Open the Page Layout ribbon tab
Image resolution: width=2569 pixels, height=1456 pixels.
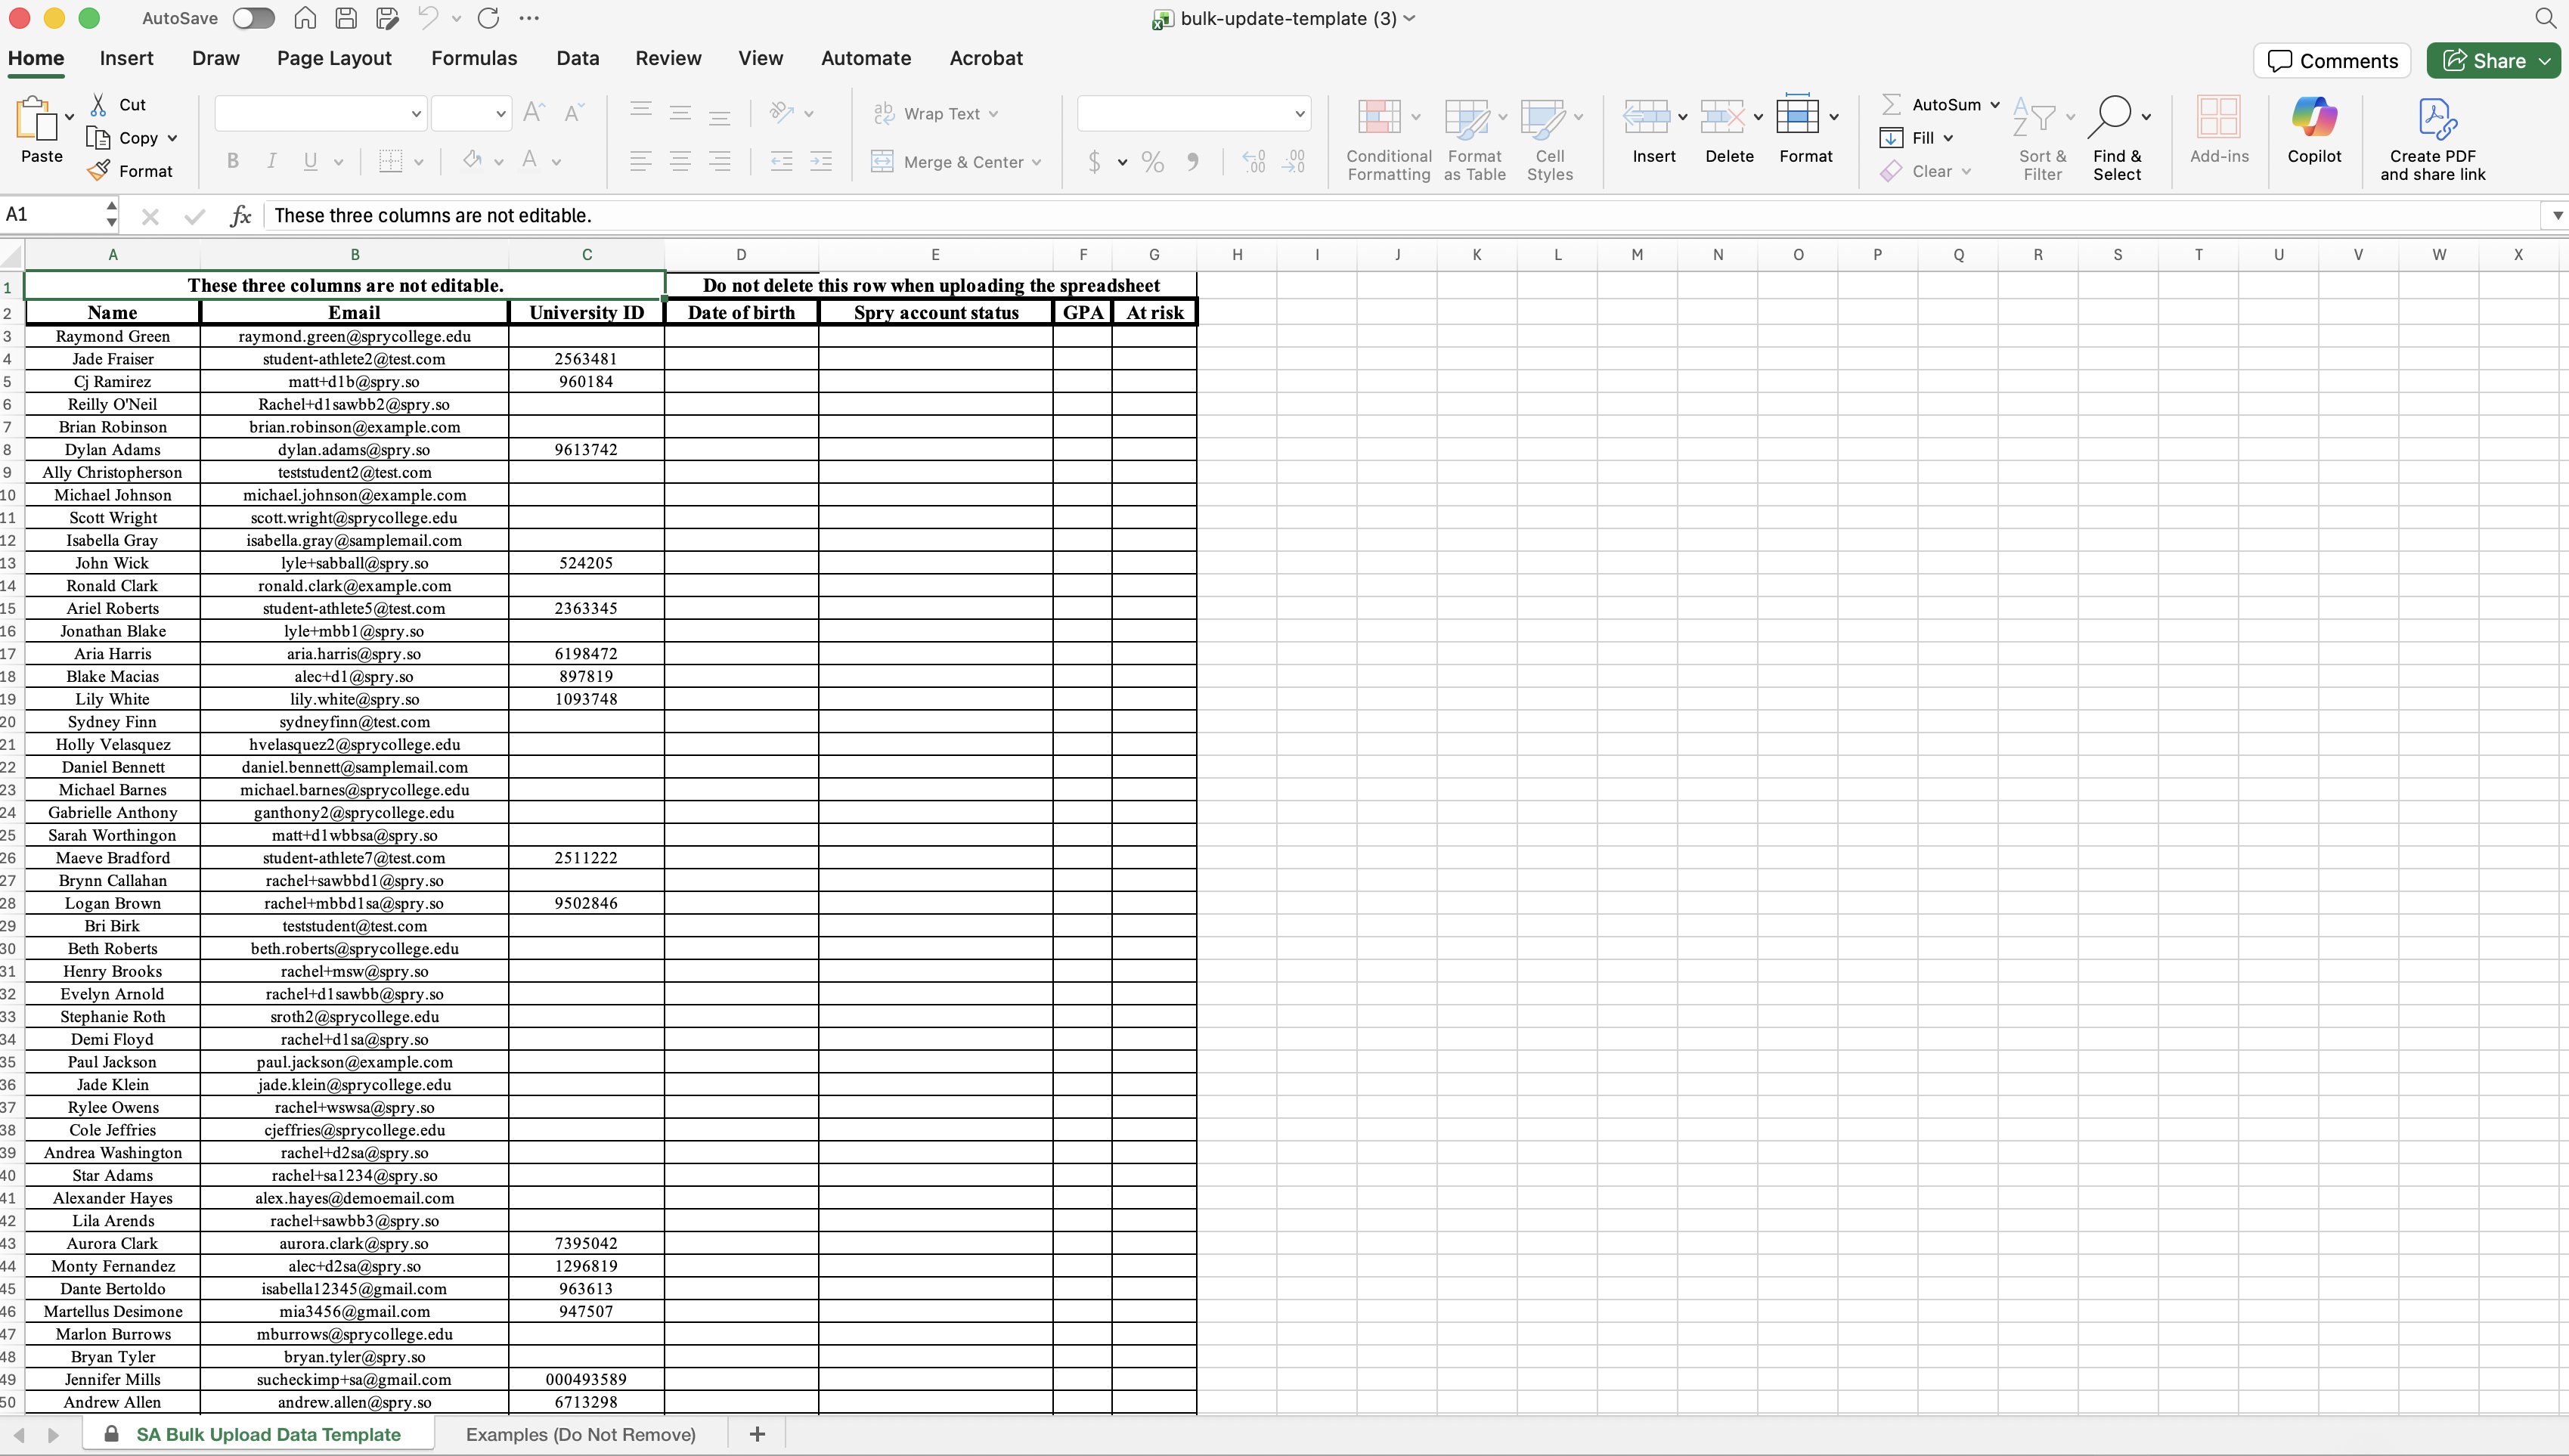(334, 58)
